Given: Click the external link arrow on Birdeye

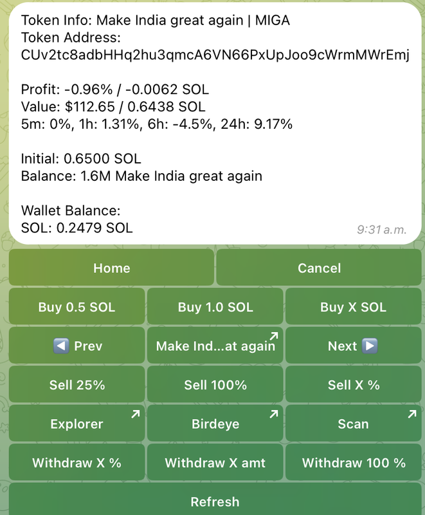Looking at the screenshot, I should (x=274, y=414).
